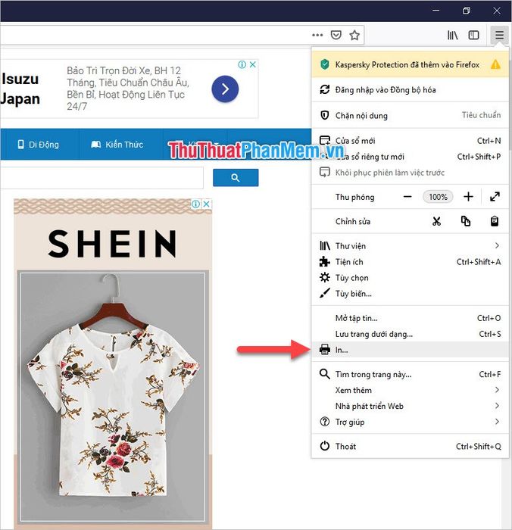Enter full screen with the arrows icon
Image resolution: width=512 pixels, height=530 pixels.
[495, 197]
